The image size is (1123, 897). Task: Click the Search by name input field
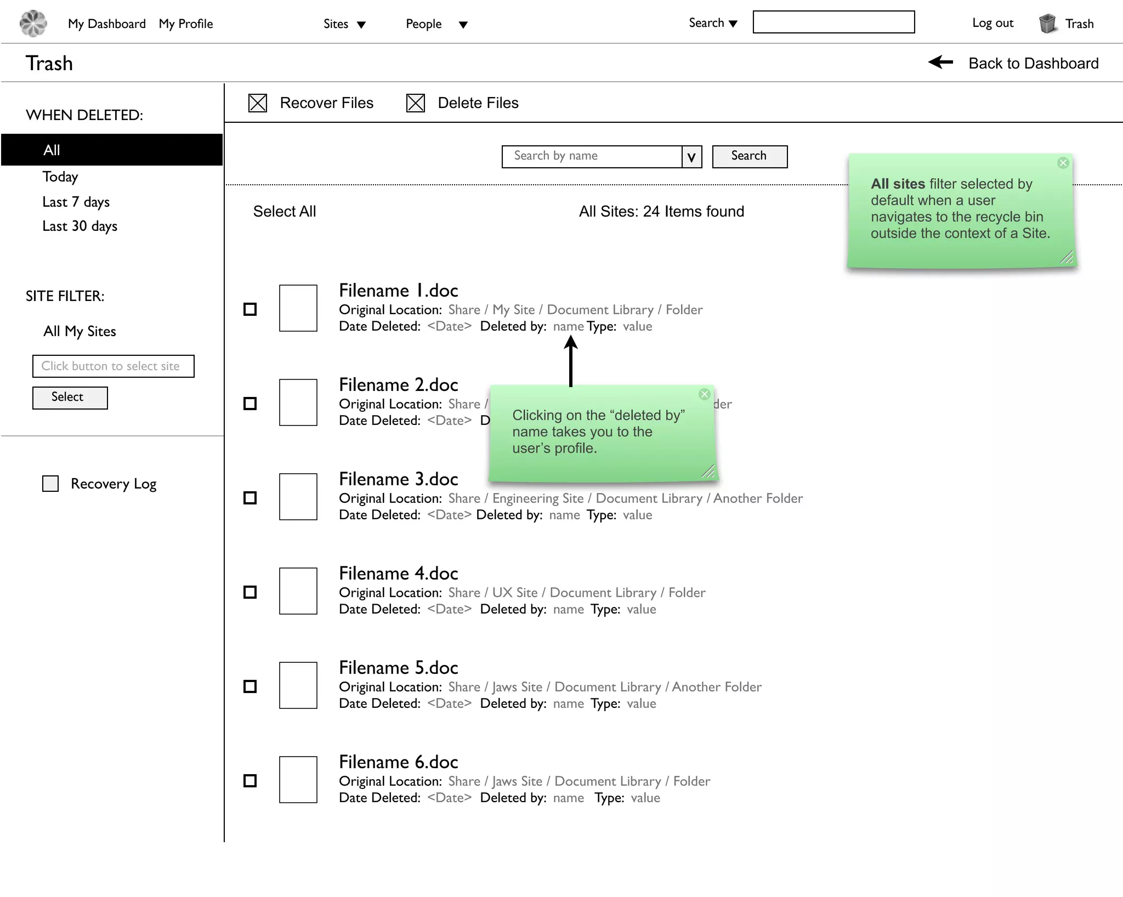[x=591, y=156]
